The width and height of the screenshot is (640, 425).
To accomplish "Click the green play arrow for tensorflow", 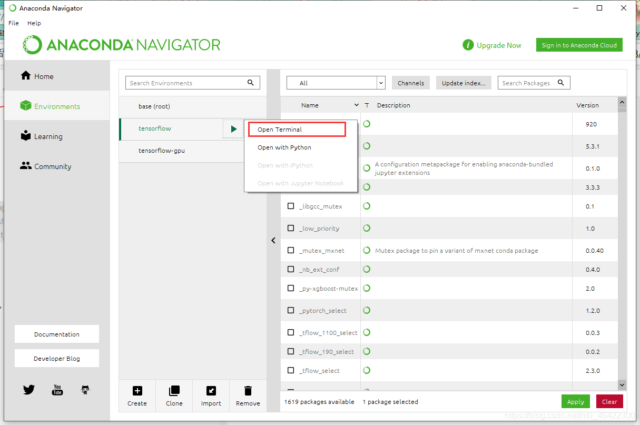I will pyautogui.click(x=233, y=129).
